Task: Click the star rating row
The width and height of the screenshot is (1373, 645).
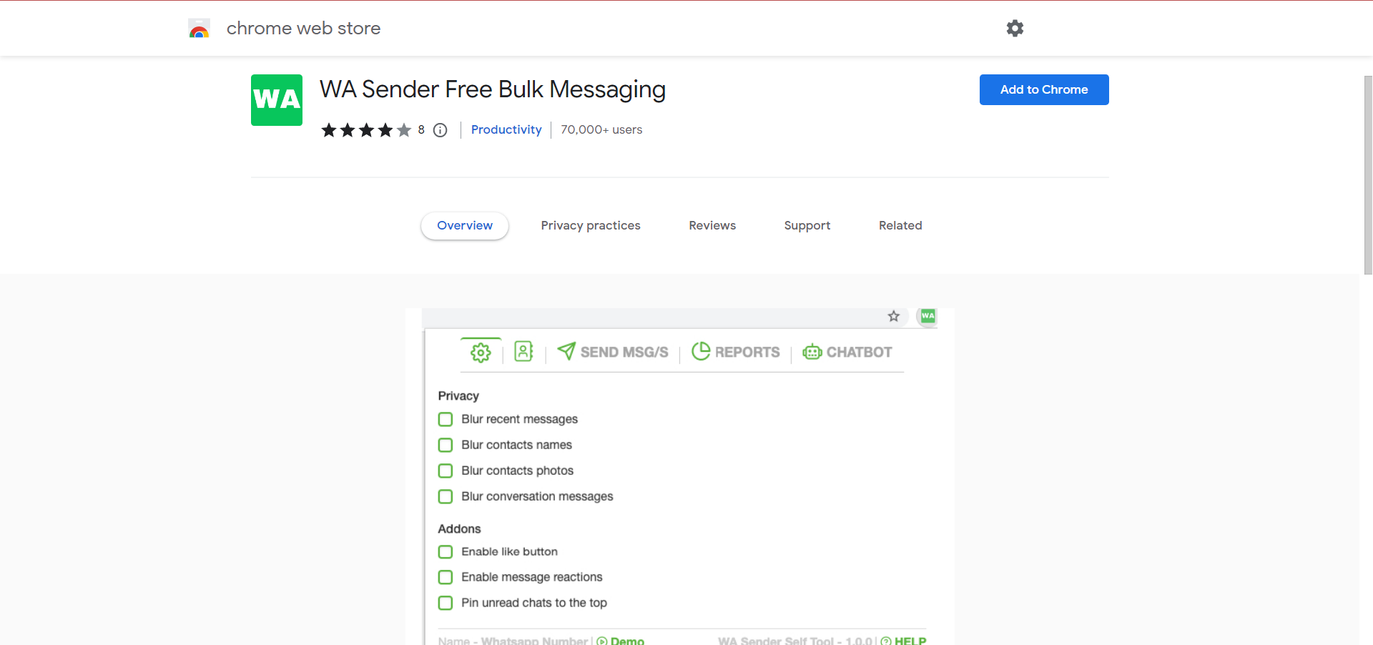Action: point(366,130)
